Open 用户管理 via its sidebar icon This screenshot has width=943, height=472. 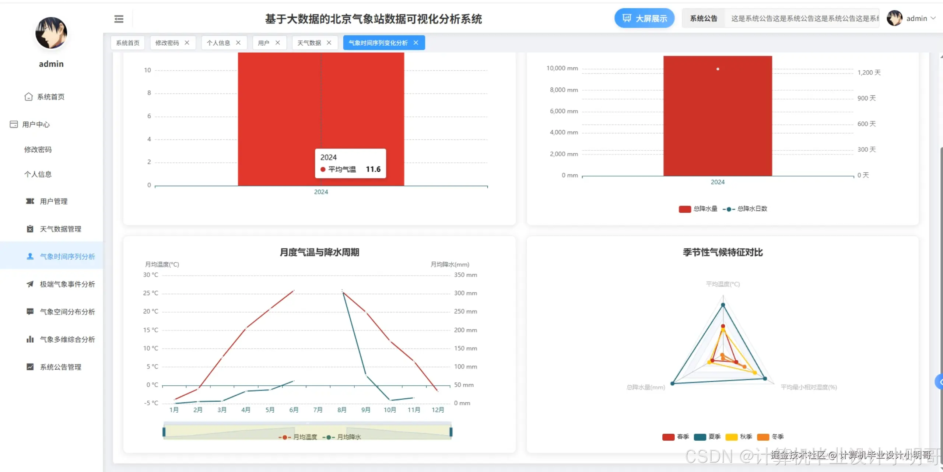30,201
